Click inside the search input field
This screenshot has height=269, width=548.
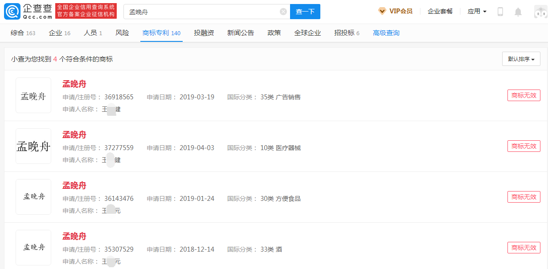tap(200, 11)
